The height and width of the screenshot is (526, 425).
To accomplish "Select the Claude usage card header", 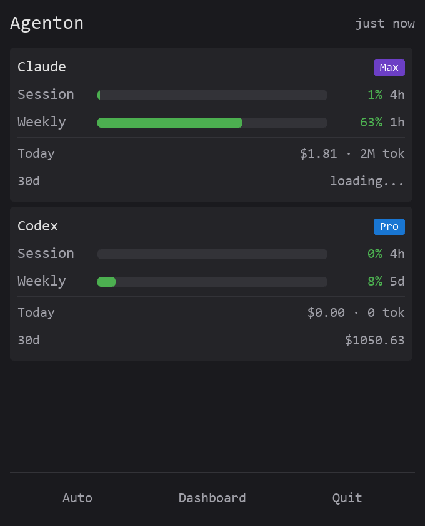I will click(41, 67).
